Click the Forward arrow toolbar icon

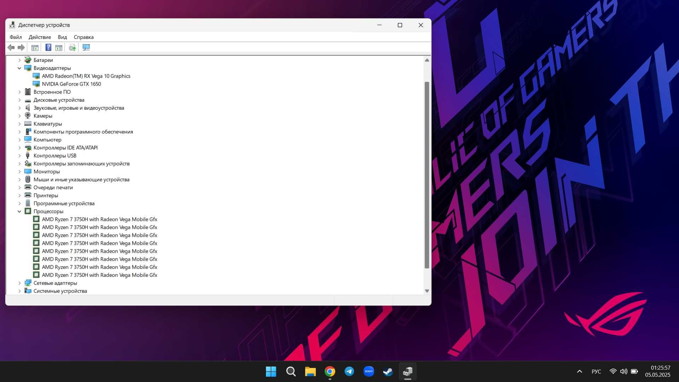(21, 47)
